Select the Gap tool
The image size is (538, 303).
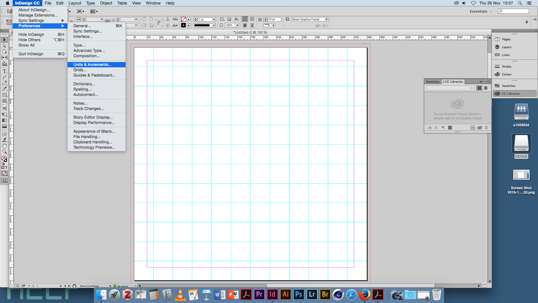4,58
